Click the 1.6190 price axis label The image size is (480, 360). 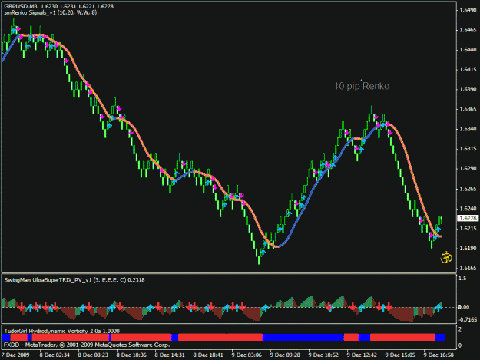click(x=468, y=248)
